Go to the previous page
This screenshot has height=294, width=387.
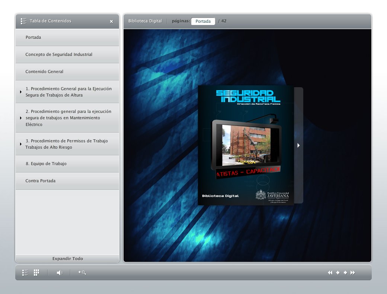[338, 273]
